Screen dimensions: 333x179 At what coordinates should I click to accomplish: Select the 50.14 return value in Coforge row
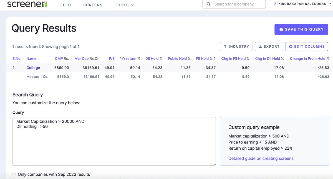pyautogui.click(x=135, y=68)
